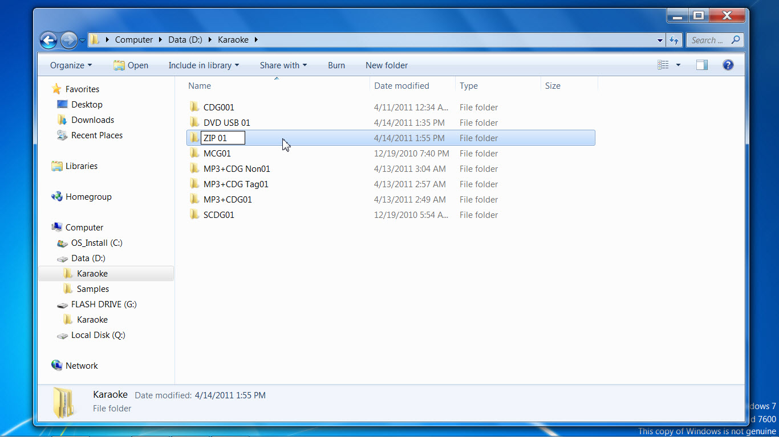The width and height of the screenshot is (779, 437).
Task: Open the Share with menu
Action: [x=283, y=65]
